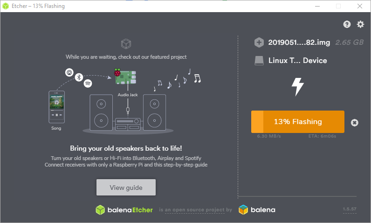Click the 13% Flashing progress bar
The height and width of the screenshot is (223, 371).
[x=298, y=122]
